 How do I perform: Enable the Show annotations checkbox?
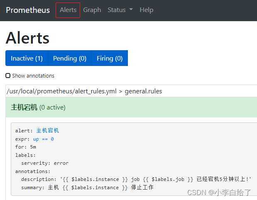click(8, 76)
